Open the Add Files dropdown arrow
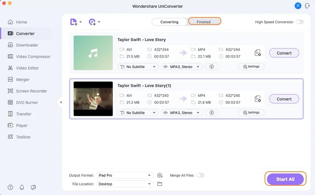 (80, 22)
